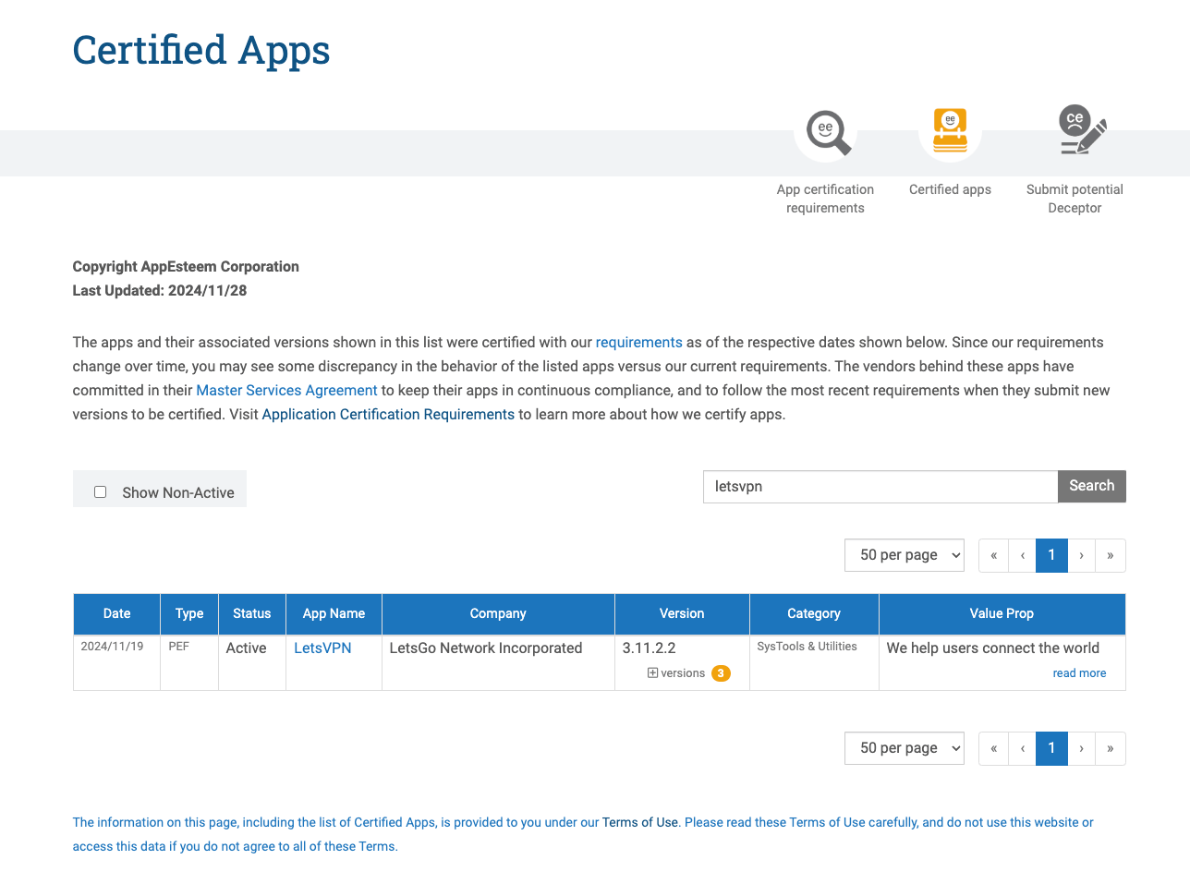Go to first page in bottom pagination
Image resolution: width=1190 pixels, height=884 pixels.
[993, 748]
